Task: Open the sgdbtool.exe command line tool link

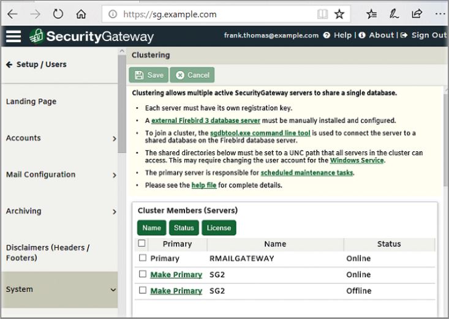Action: click(x=260, y=133)
